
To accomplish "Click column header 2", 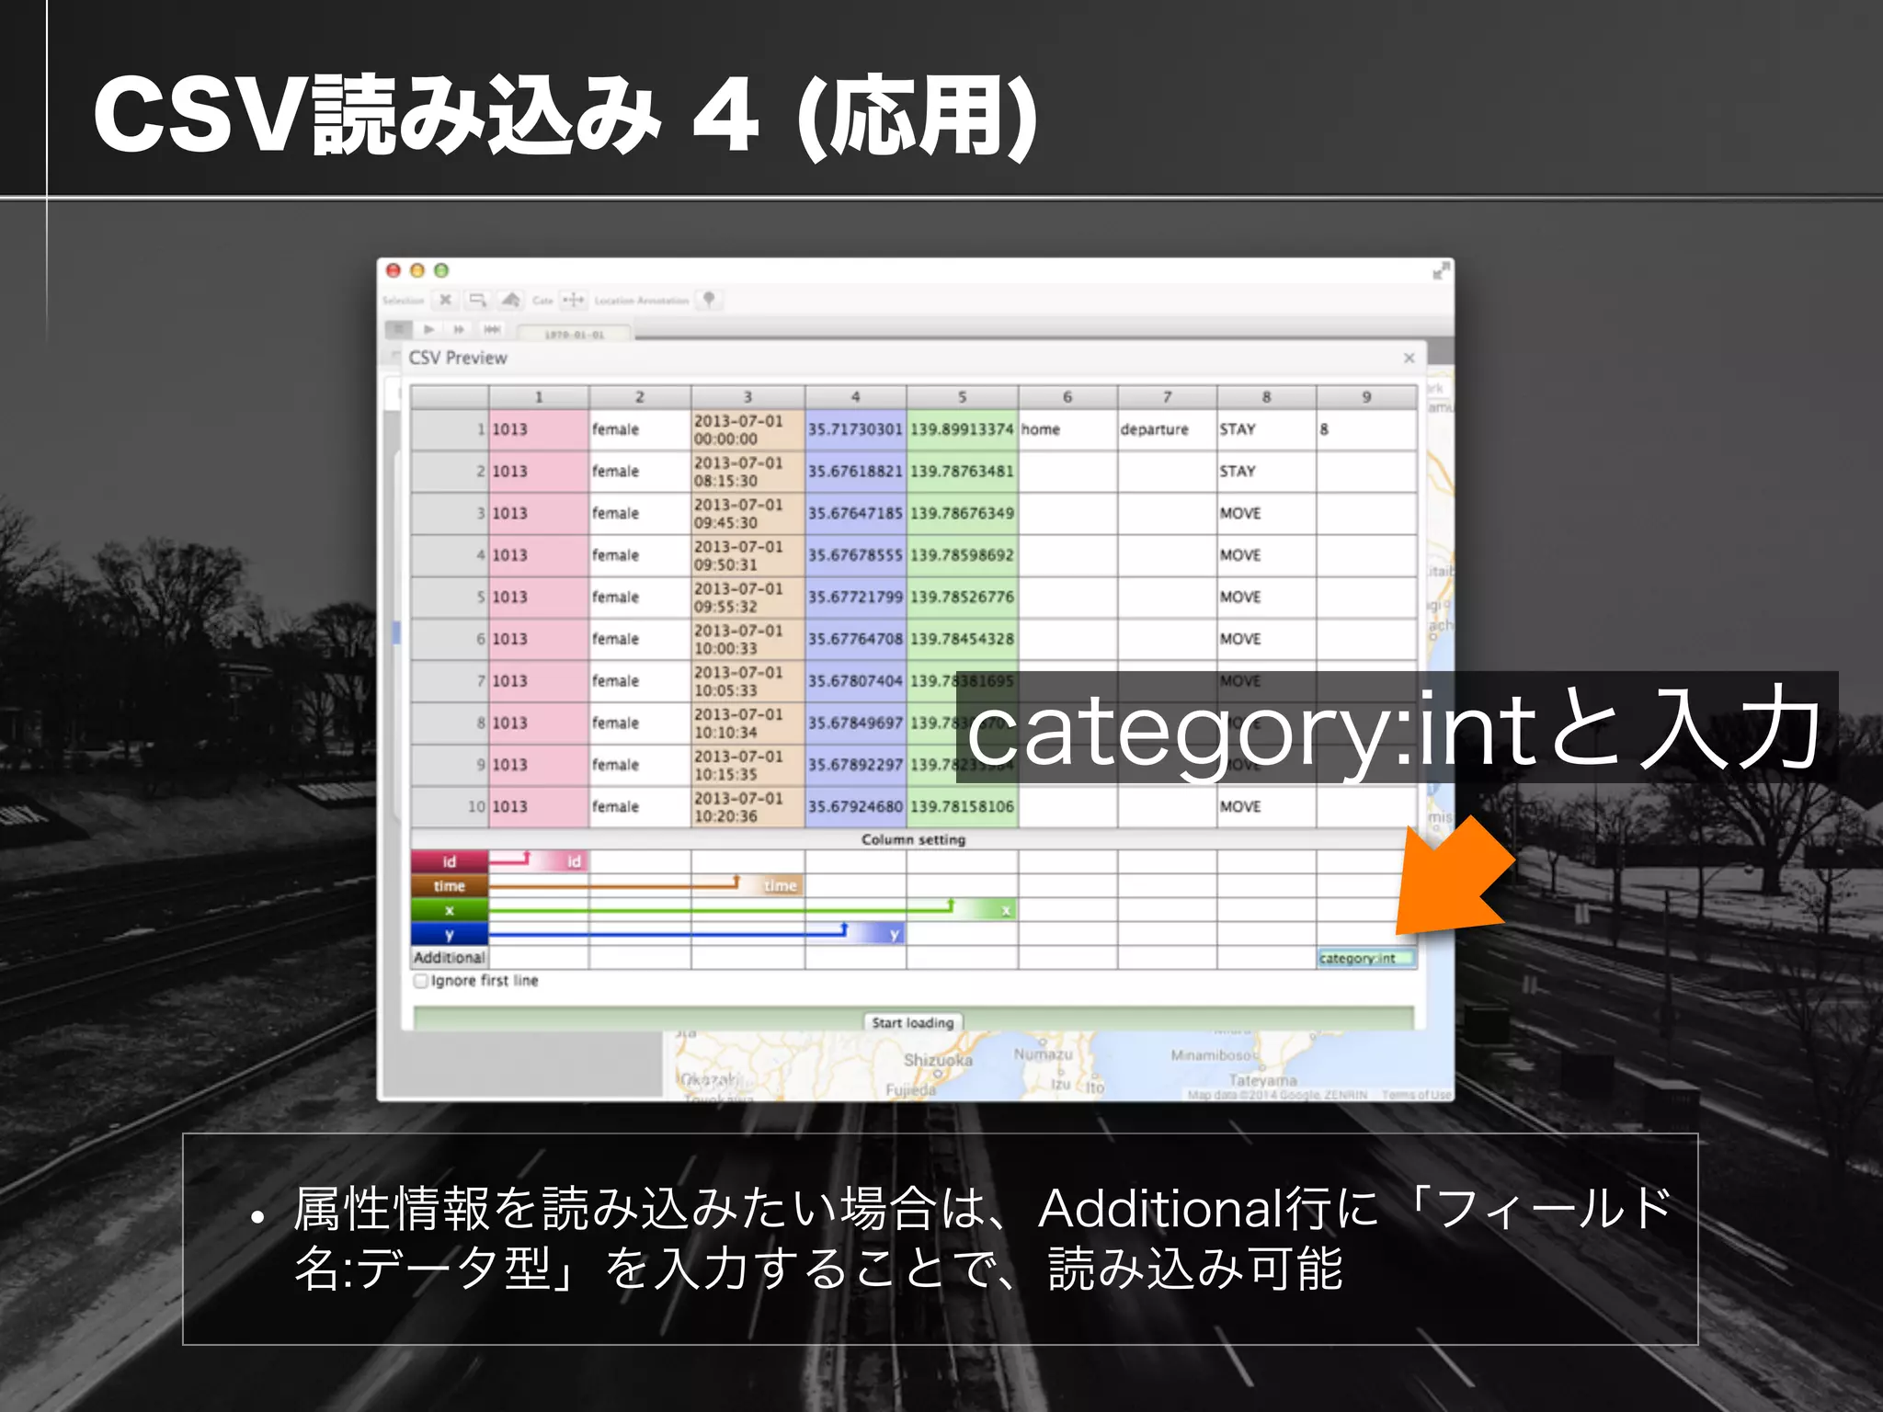I will pos(640,397).
